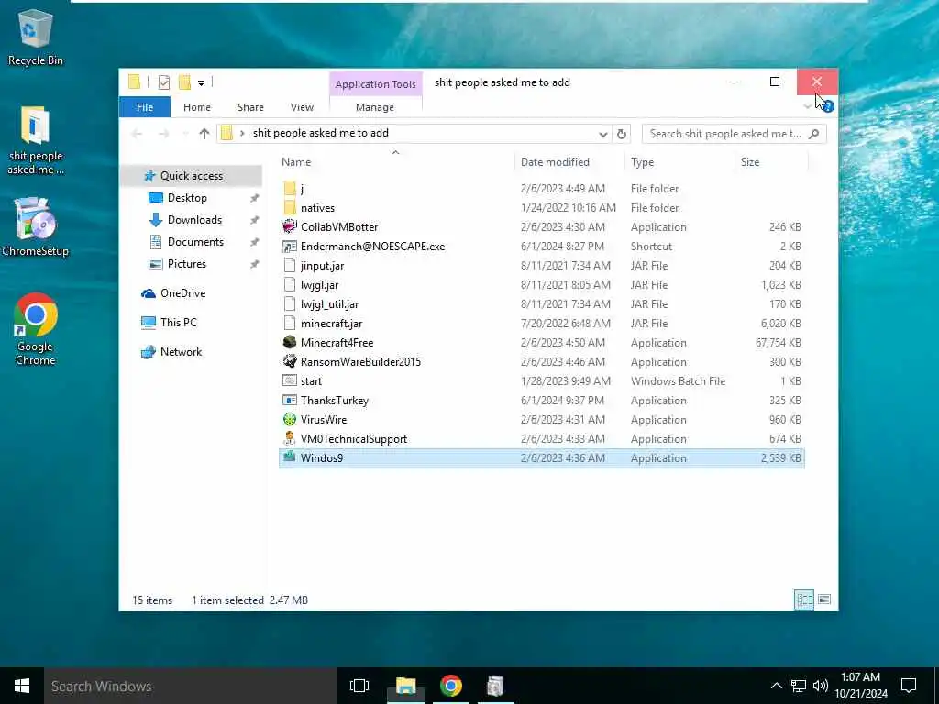This screenshot has height=704, width=939.
Task: Open the File tab
Action: [145, 107]
